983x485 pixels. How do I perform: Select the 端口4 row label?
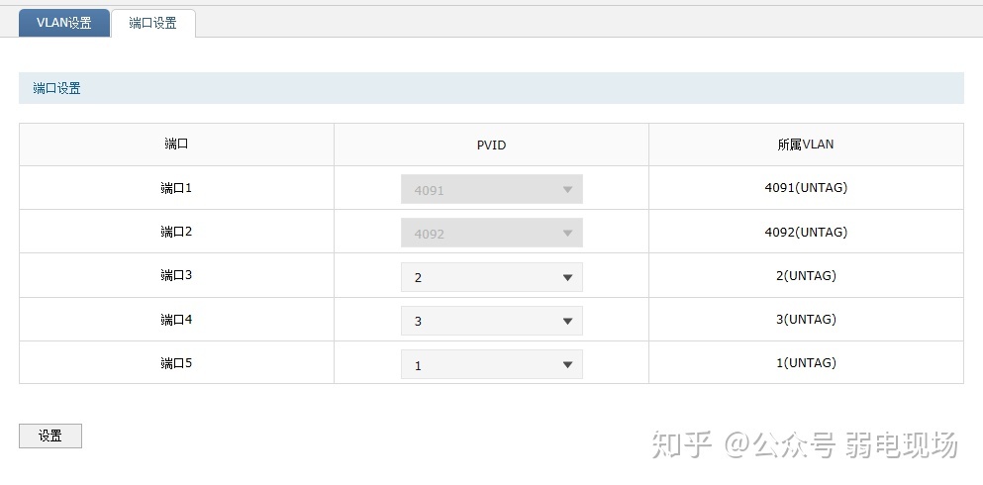176,320
